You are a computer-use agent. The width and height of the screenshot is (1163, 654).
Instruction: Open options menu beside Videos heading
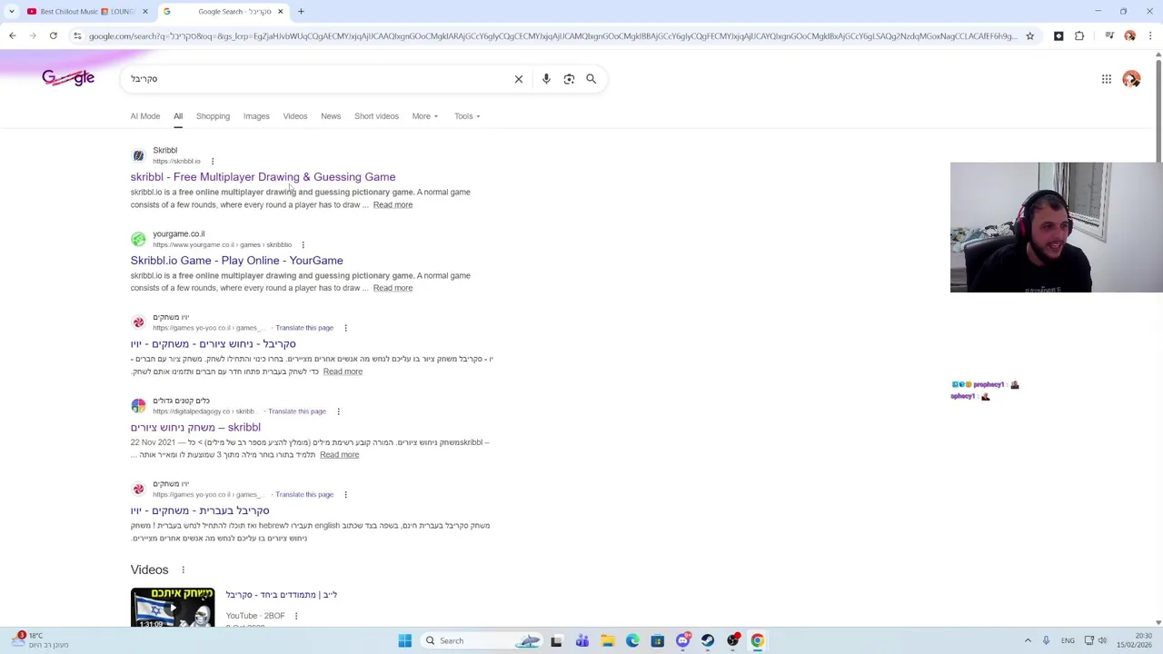[183, 570]
